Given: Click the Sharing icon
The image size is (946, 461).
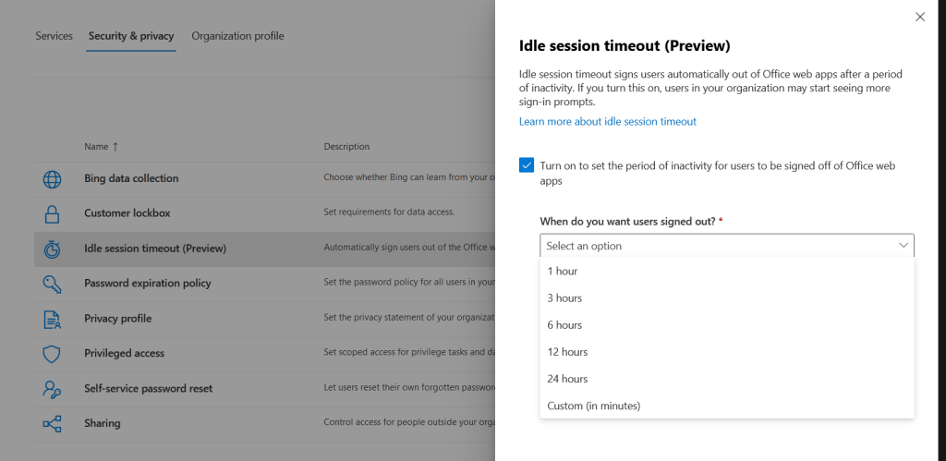Looking at the screenshot, I should click(53, 424).
